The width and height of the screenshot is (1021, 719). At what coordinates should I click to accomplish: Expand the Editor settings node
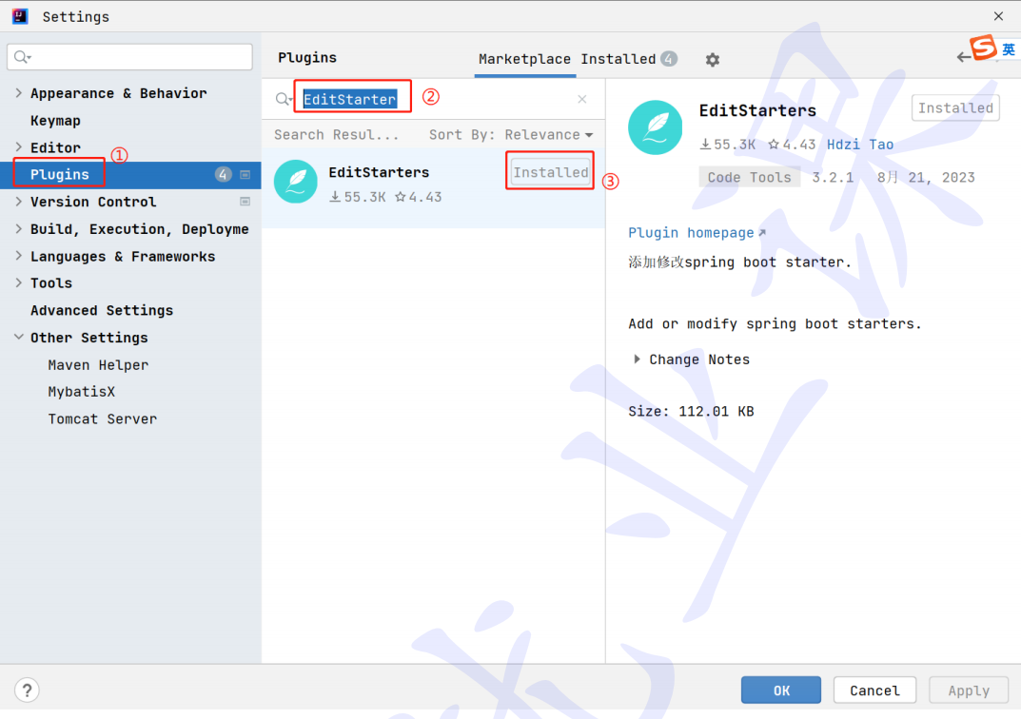(x=19, y=147)
